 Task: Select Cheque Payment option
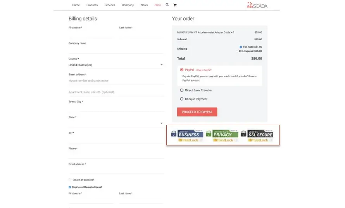coord(181,99)
